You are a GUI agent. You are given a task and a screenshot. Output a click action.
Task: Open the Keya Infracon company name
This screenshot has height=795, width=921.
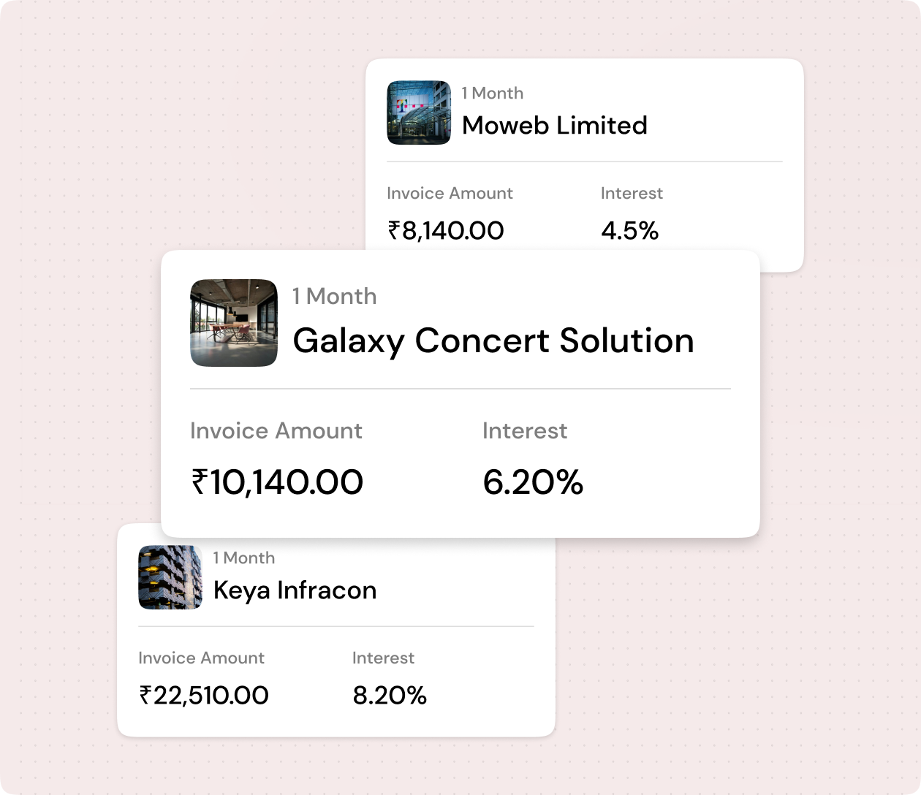coord(295,590)
